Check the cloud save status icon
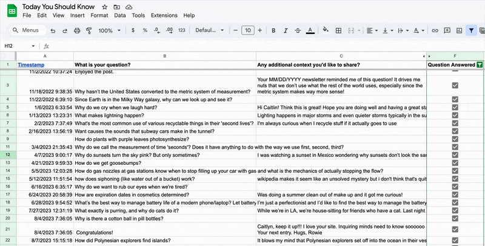This screenshot has height=246, width=485. pyautogui.click(x=129, y=7)
